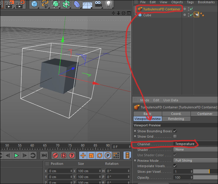Open the green subdivision generator icon

(56, 4)
